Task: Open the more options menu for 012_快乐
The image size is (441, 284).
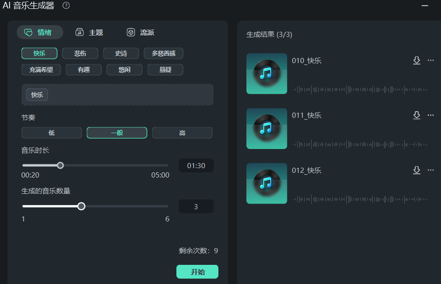Action: [x=430, y=170]
